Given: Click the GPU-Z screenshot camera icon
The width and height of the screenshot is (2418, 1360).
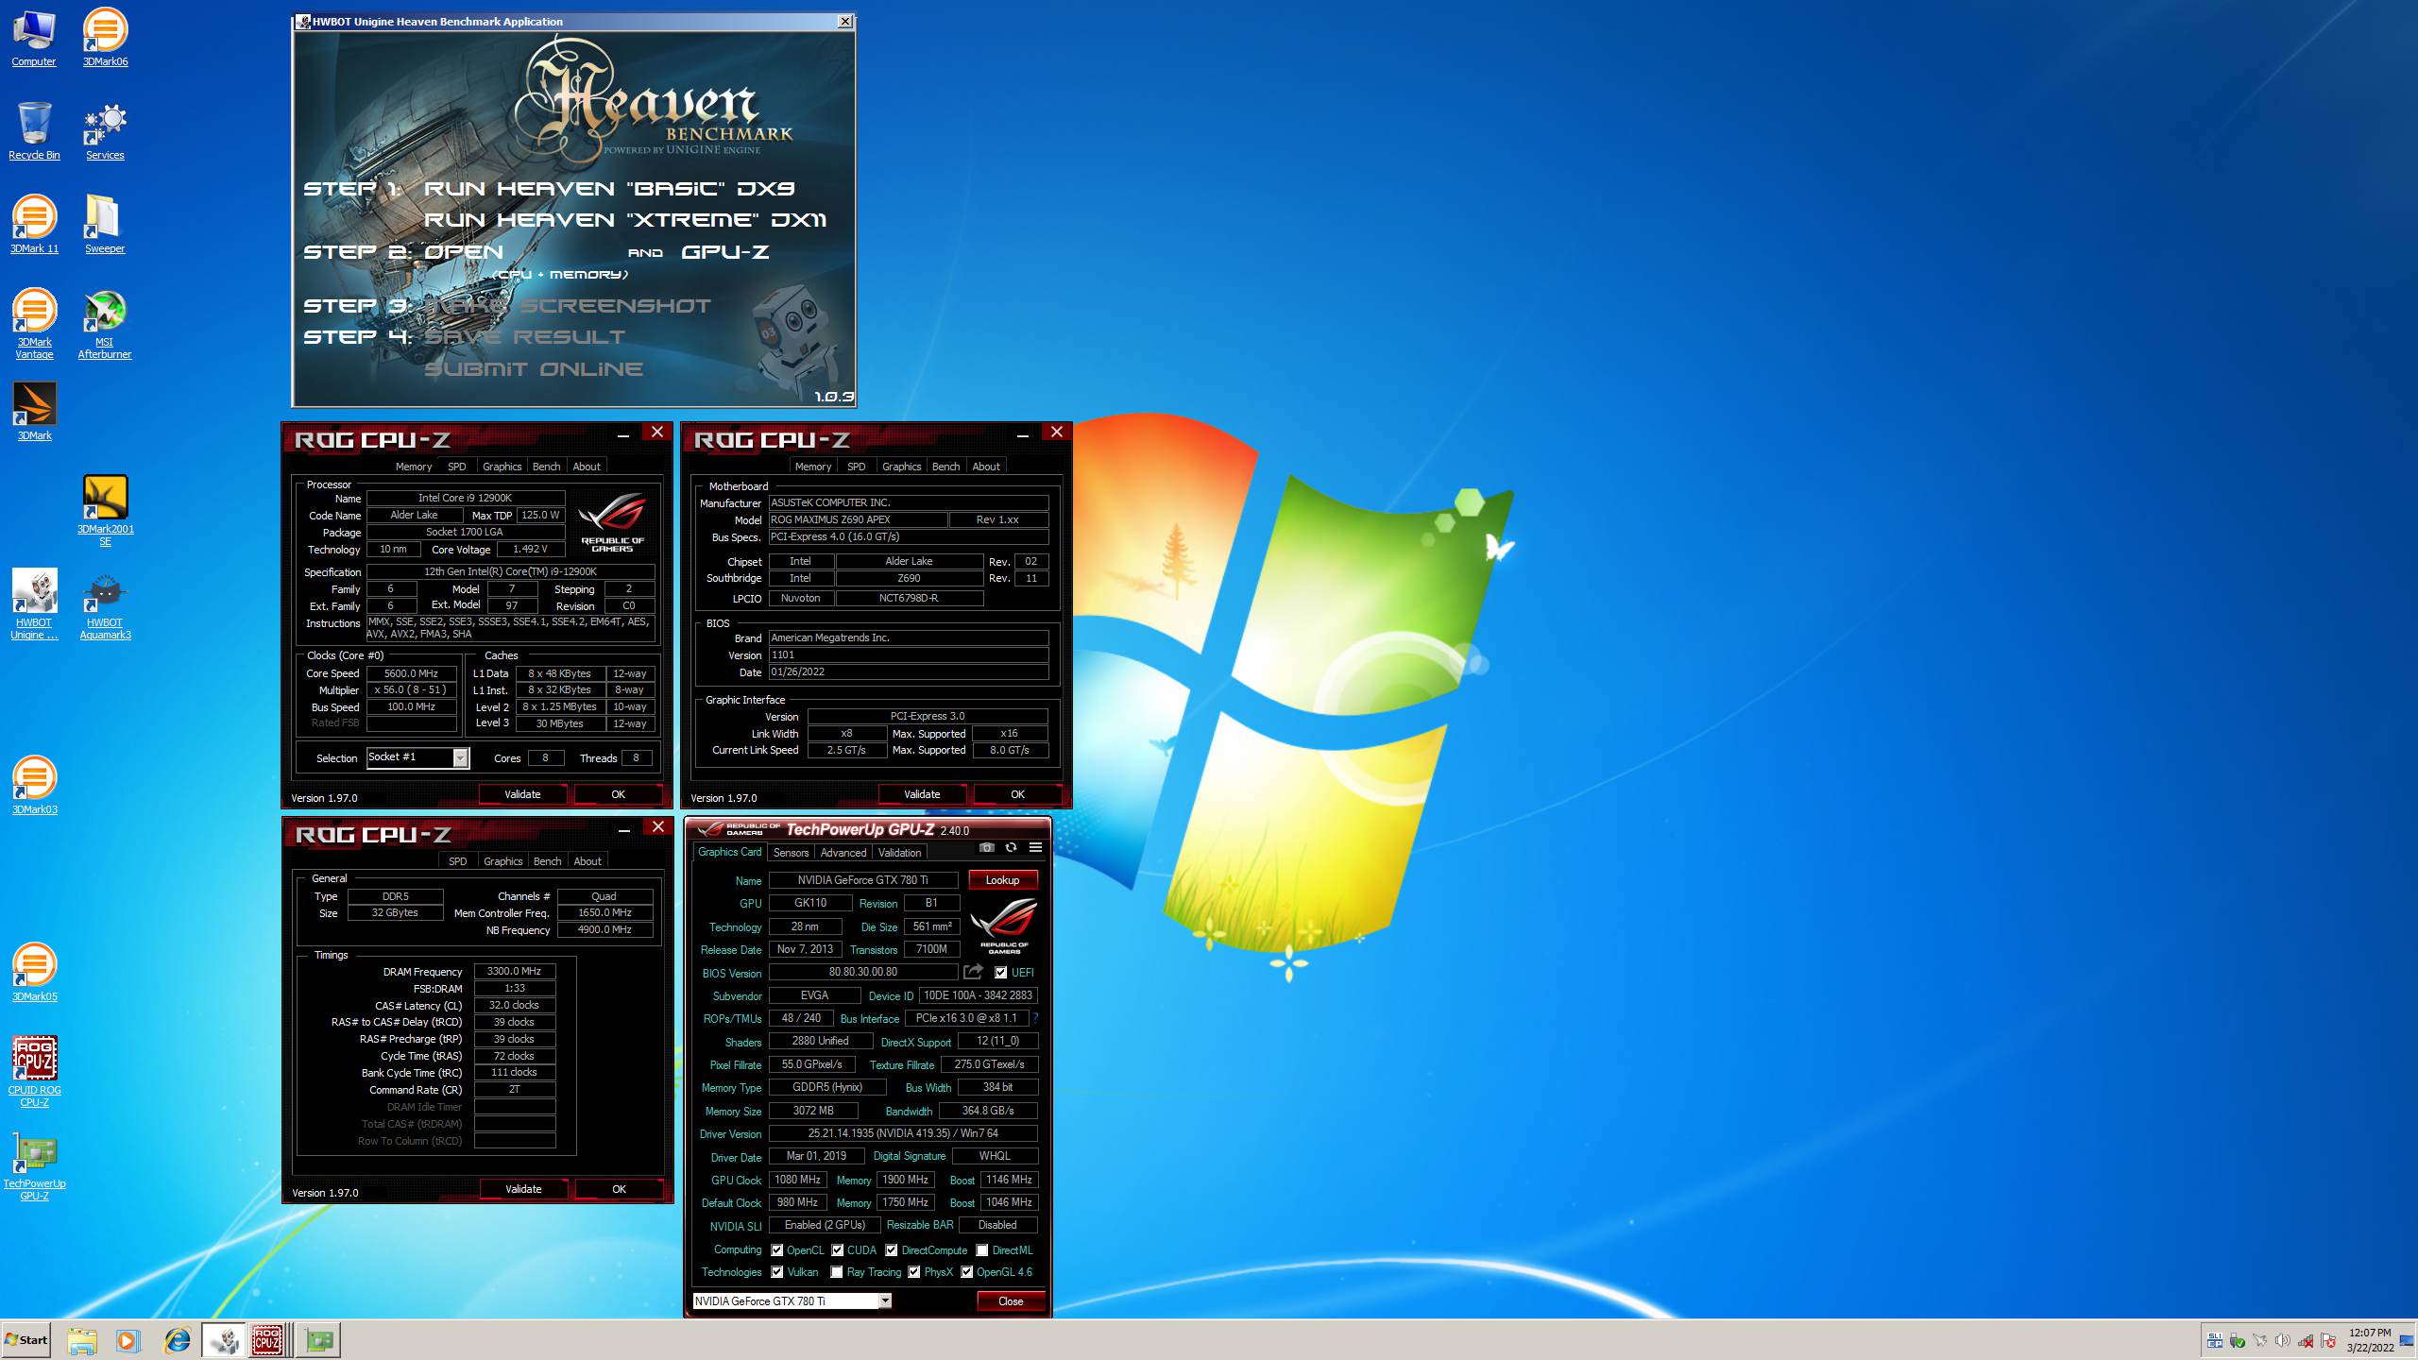Looking at the screenshot, I should (987, 847).
